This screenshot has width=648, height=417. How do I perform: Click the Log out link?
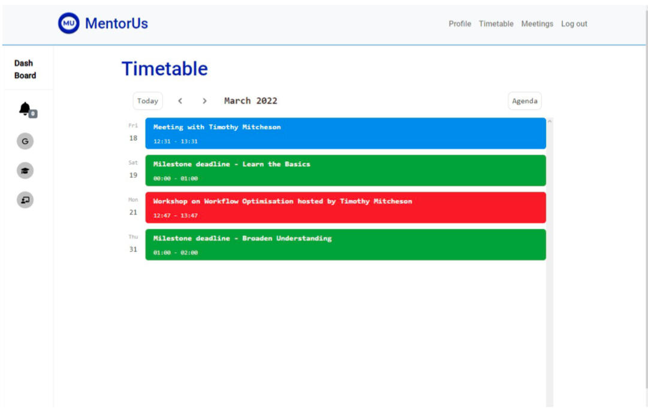(x=574, y=24)
